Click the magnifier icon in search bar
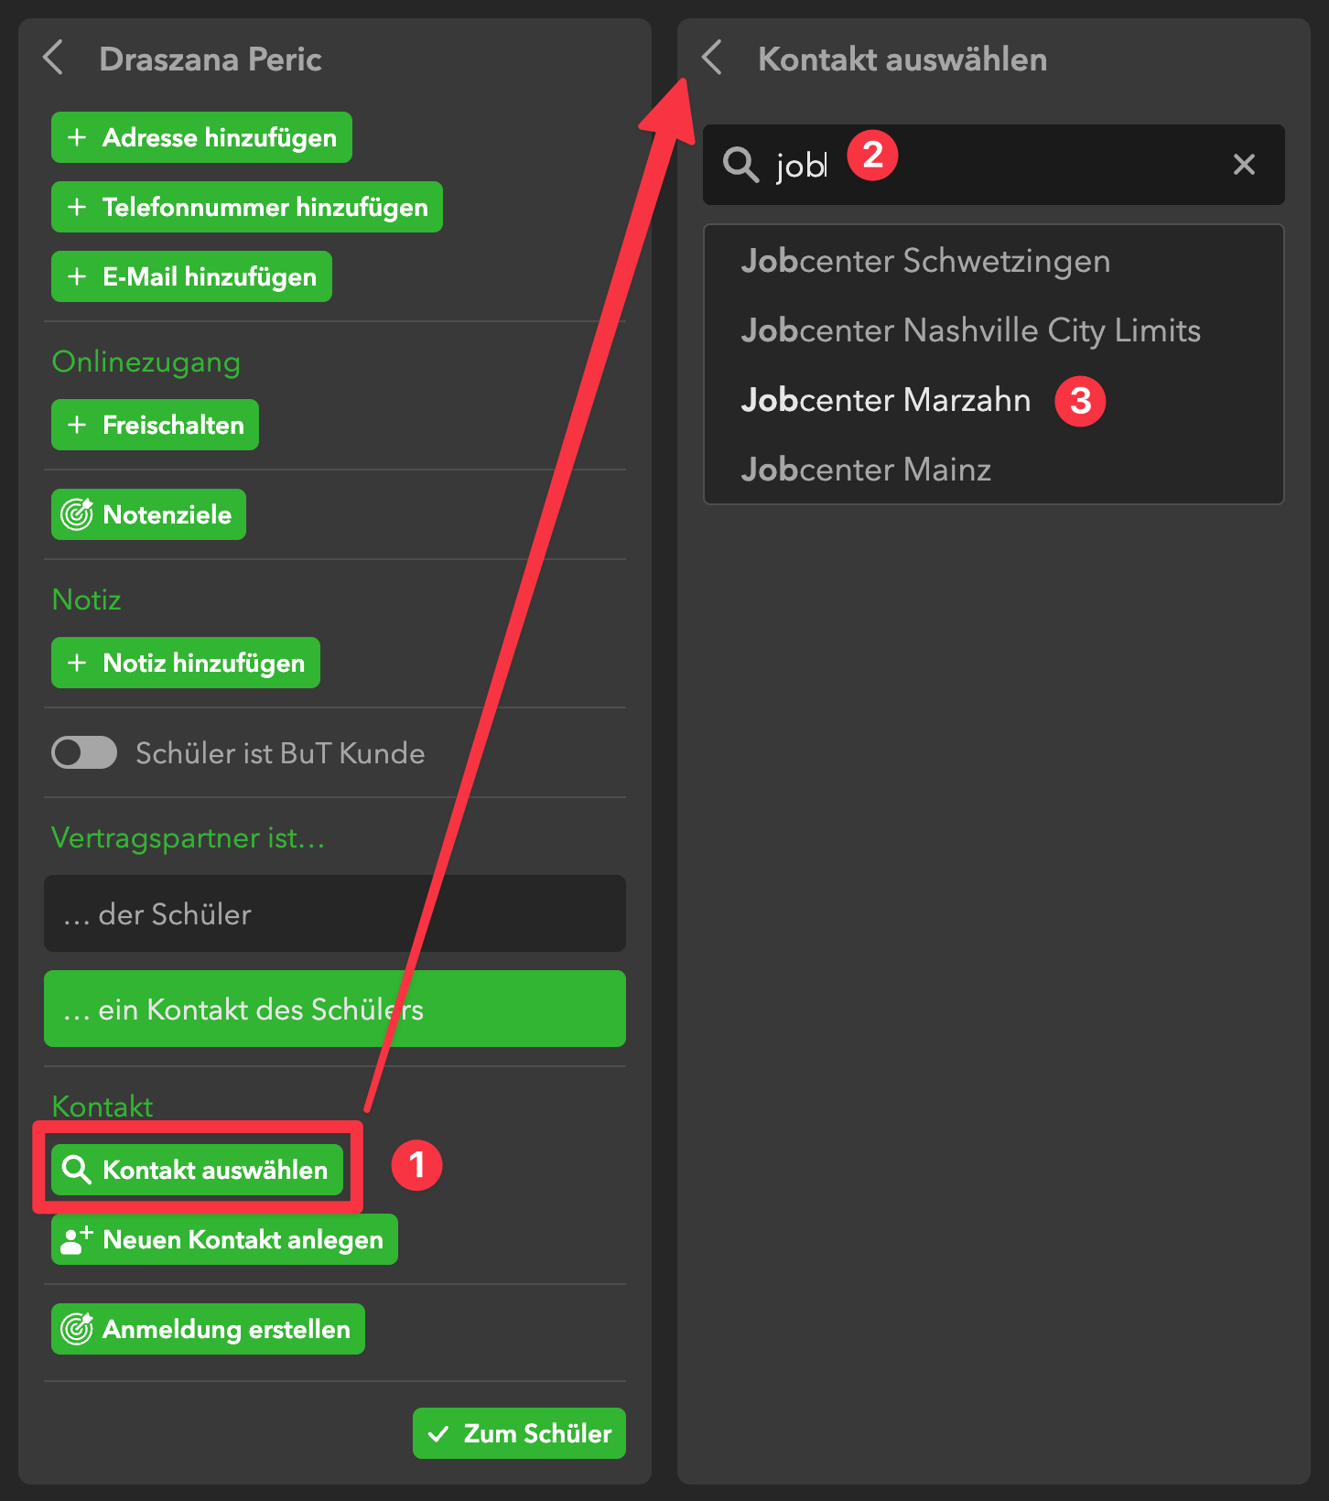The height and width of the screenshot is (1501, 1329). [x=740, y=165]
